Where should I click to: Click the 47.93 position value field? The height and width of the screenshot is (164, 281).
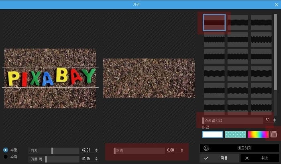tap(86, 150)
